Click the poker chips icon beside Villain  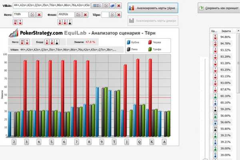click(x=112, y=6)
